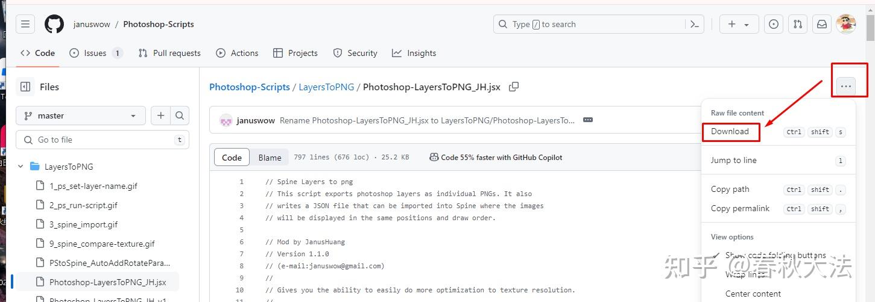Copy the file path icon

514,87
